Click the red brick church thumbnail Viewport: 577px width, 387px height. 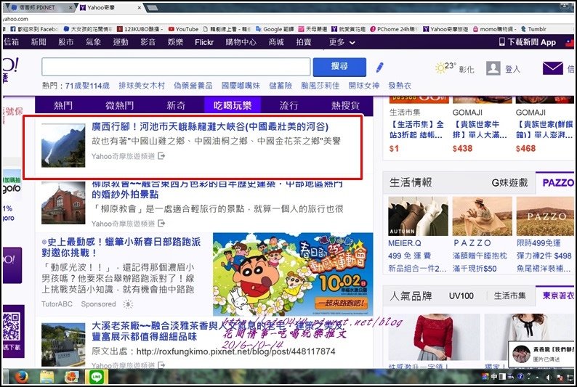[x=63, y=203]
